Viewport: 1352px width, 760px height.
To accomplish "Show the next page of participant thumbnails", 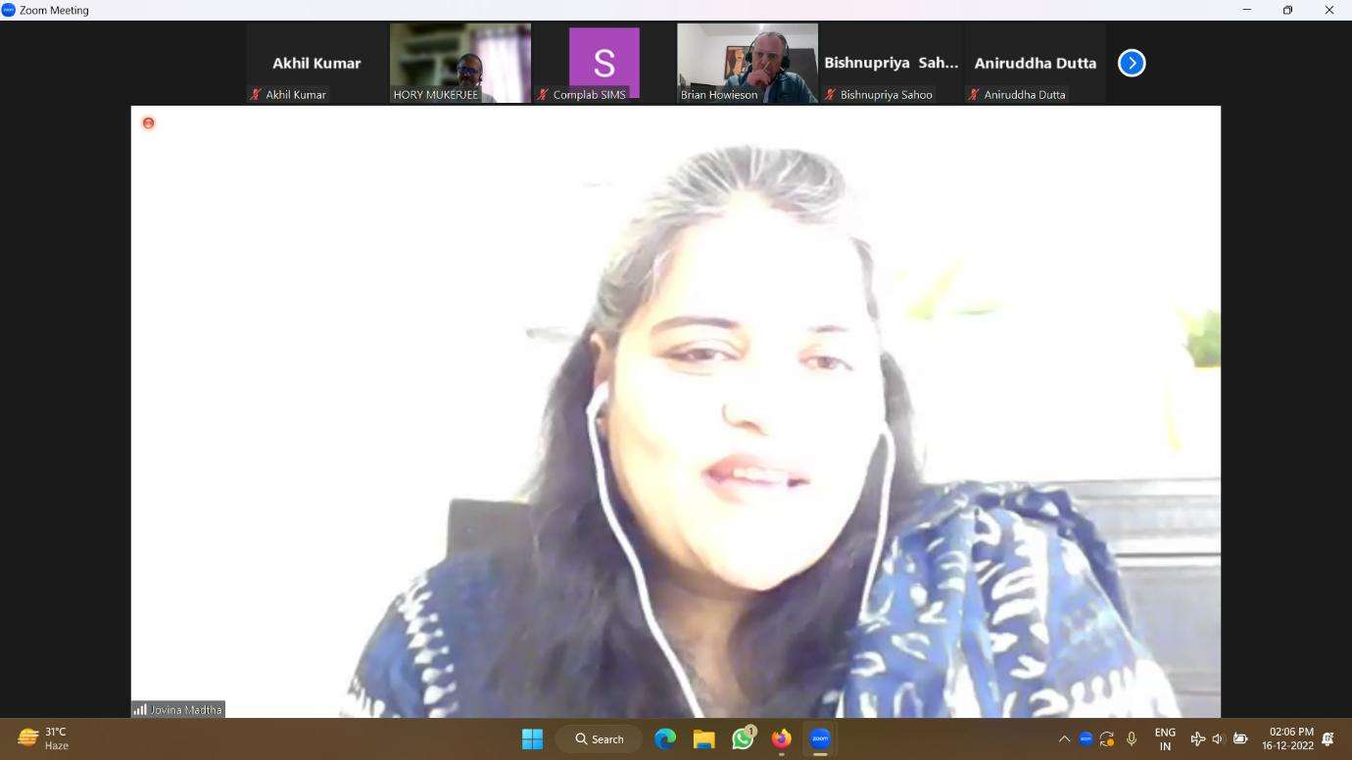I will tap(1132, 63).
